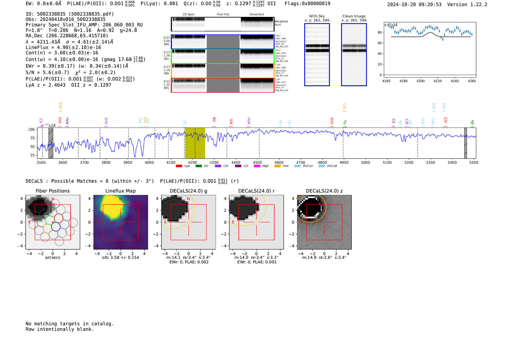Click the λ = 4211.43Å wavelength line
Image resolution: width=513 pixels, height=349 pixels.
tap(69, 42)
